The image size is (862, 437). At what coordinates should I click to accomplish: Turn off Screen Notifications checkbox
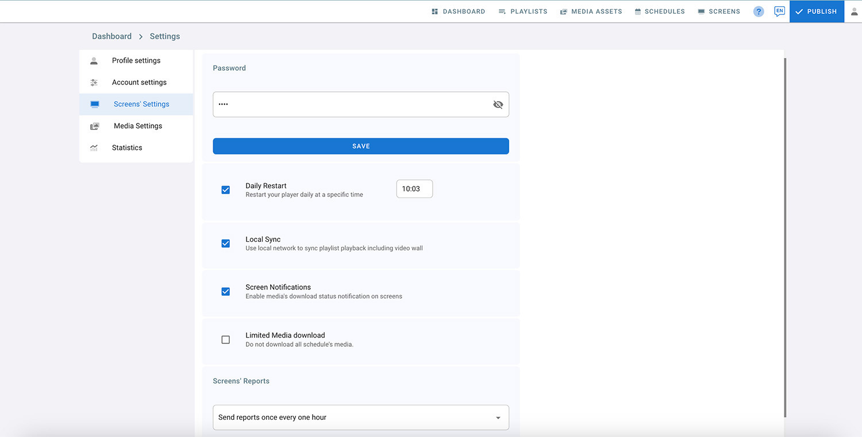click(226, 292)
